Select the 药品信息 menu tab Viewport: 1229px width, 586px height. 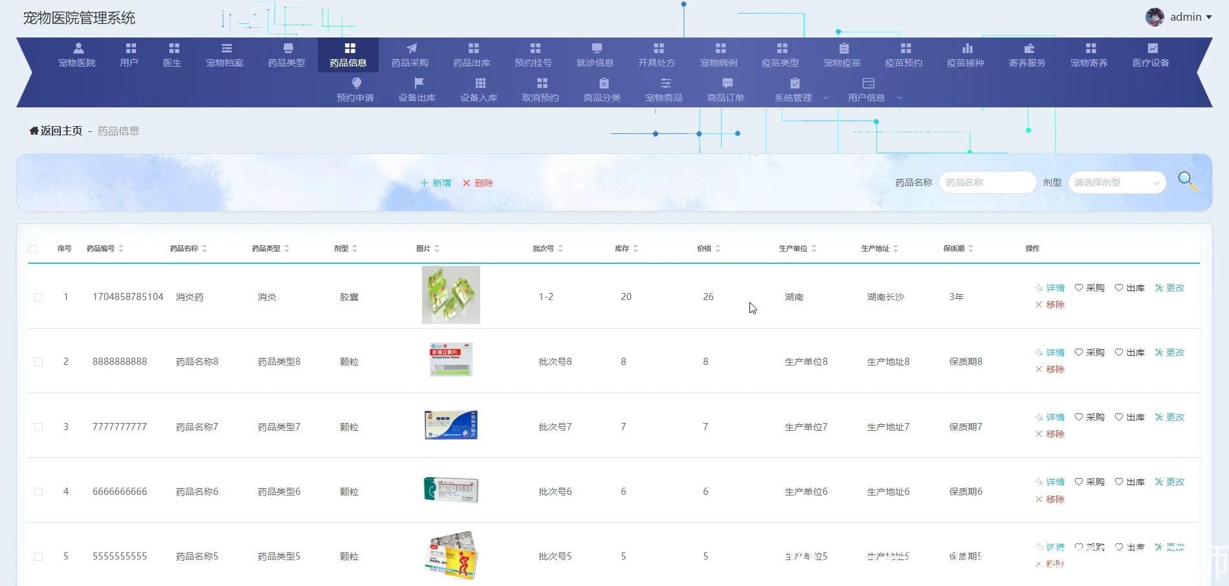click(348, 55)
